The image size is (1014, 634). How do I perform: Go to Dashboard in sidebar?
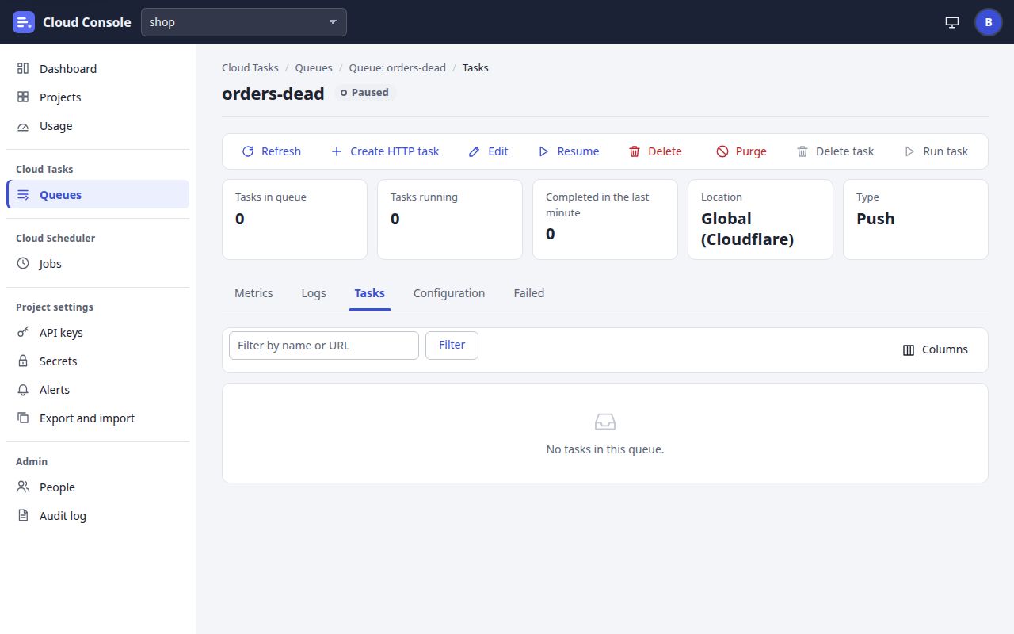pyautogui.click(x=97, y=69)
